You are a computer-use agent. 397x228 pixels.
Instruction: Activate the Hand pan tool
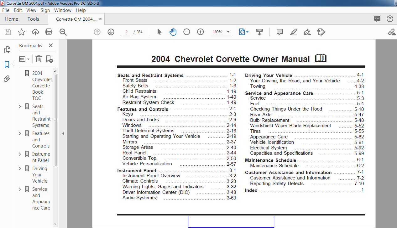(x=173, y=32)
